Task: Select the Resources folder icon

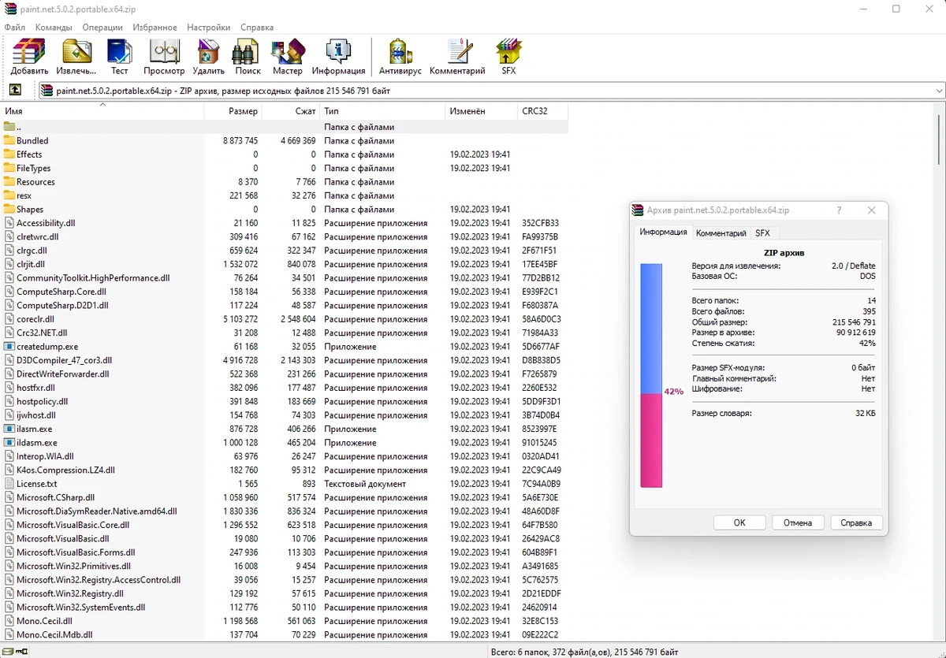Action: [9, 182]
